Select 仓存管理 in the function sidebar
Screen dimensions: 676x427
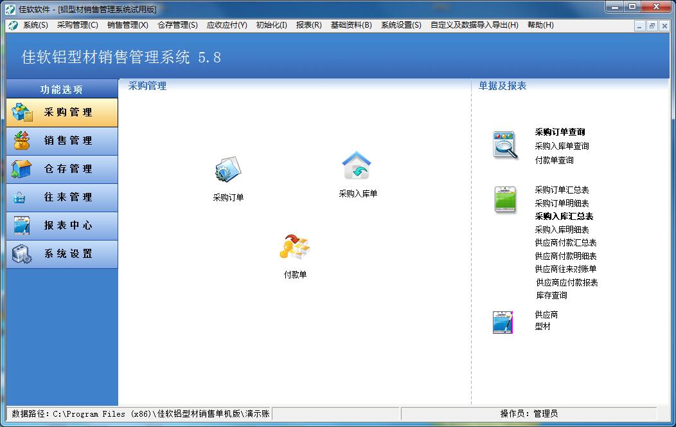click(x=62, y=169)
